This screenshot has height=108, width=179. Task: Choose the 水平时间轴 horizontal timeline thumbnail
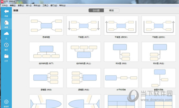pyautogui.click(x=121, y=78)
